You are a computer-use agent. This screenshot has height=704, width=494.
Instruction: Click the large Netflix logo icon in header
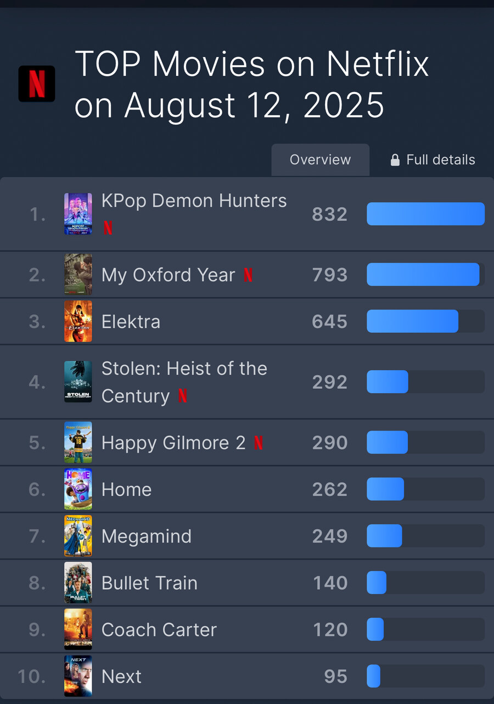[37, 84]
